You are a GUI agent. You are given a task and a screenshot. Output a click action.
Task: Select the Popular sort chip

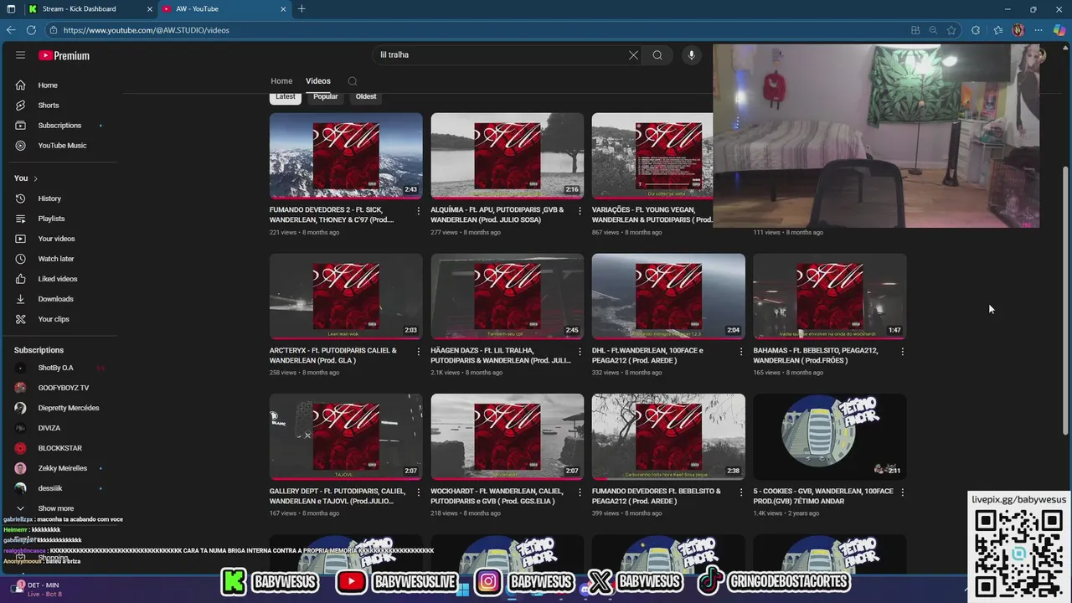[x=326, y=96]
